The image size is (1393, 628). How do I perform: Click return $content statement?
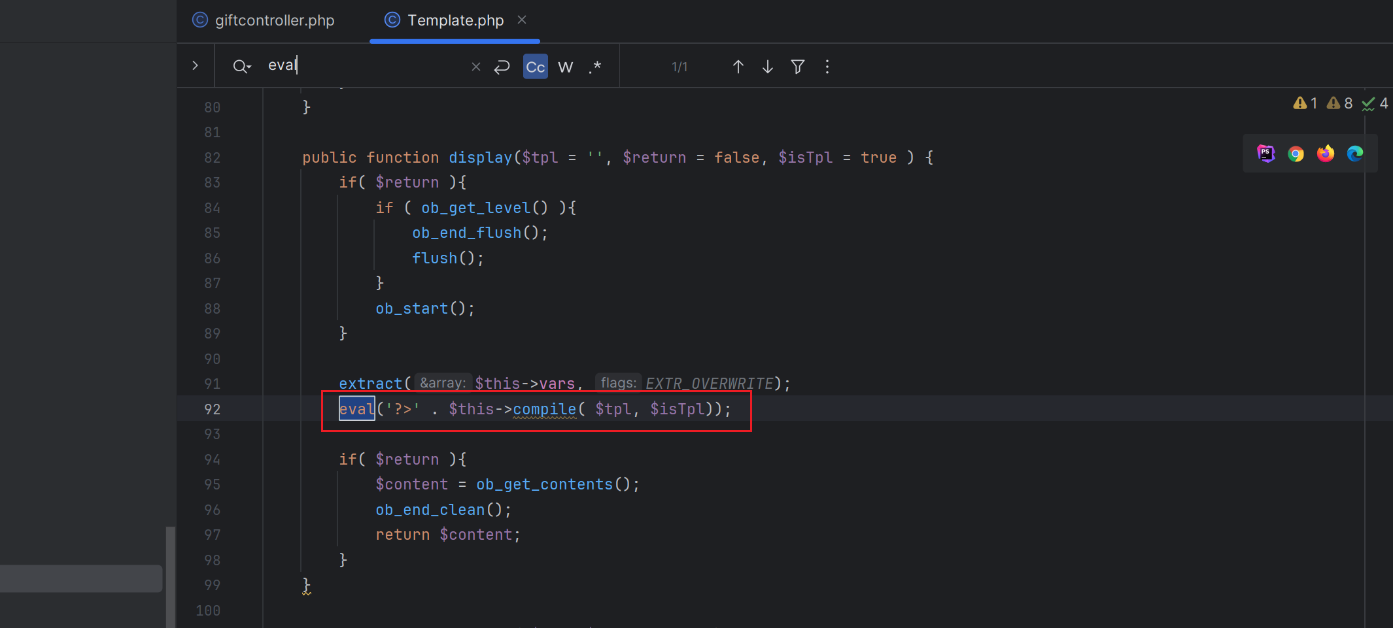coord(448,535)
